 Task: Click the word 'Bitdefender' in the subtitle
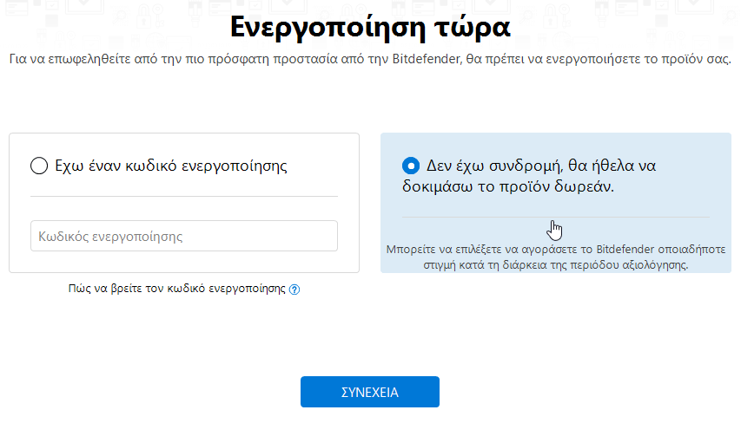[x=426, y=59]
